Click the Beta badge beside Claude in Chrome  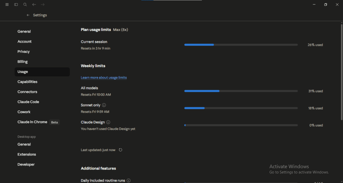[x=55, y=122]
